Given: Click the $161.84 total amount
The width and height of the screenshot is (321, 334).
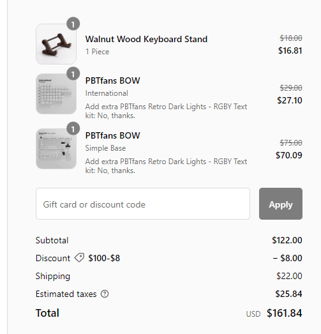Looking at the screenshot, I should click(x=284, y=313).
